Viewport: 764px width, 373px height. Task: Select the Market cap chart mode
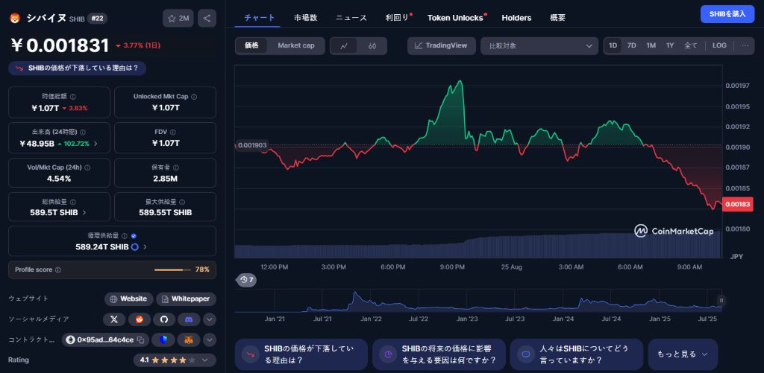[x=296, y=45]
